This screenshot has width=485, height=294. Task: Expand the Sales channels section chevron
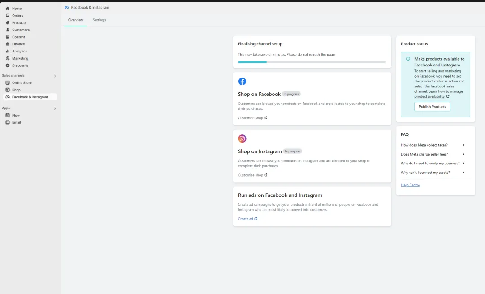[55, 76]
